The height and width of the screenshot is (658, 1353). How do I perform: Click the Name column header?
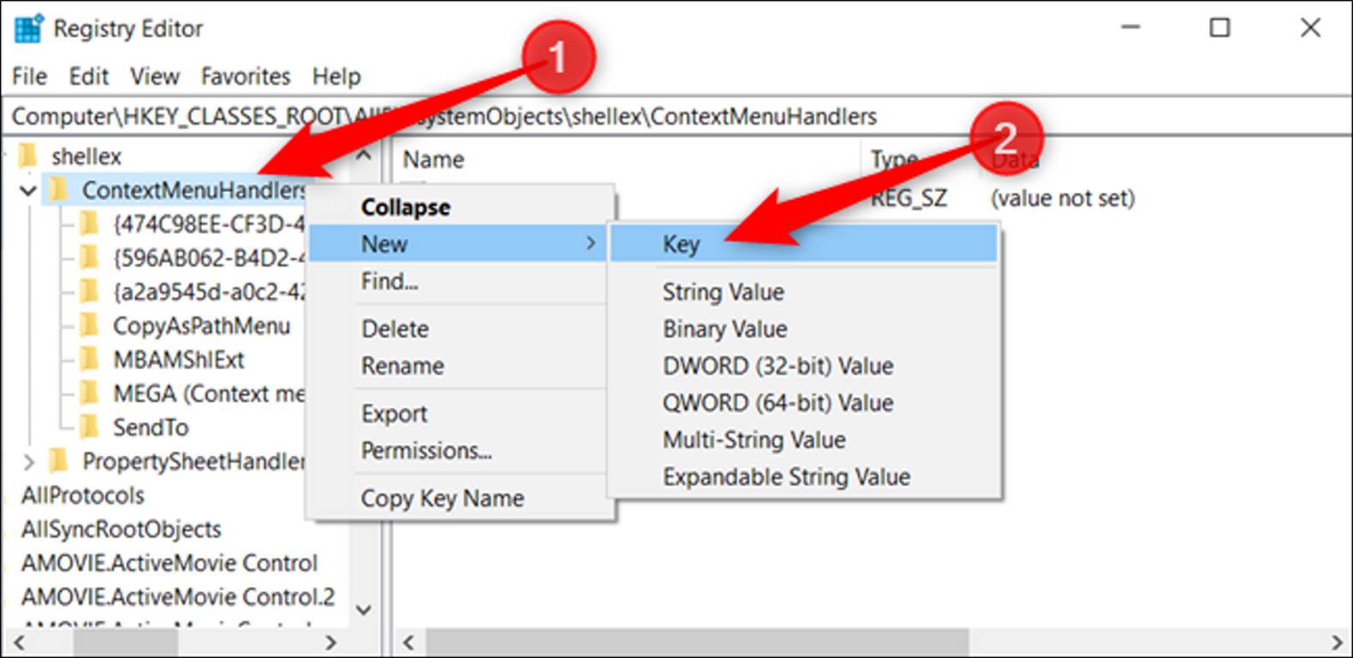433,159
